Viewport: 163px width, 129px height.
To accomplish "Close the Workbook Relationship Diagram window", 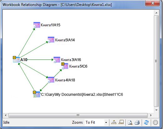I will coord(153,3).
